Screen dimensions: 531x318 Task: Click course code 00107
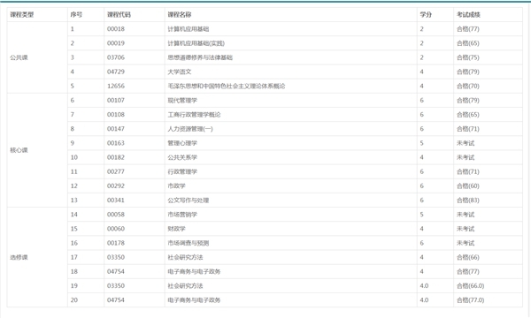pos(116,101)
